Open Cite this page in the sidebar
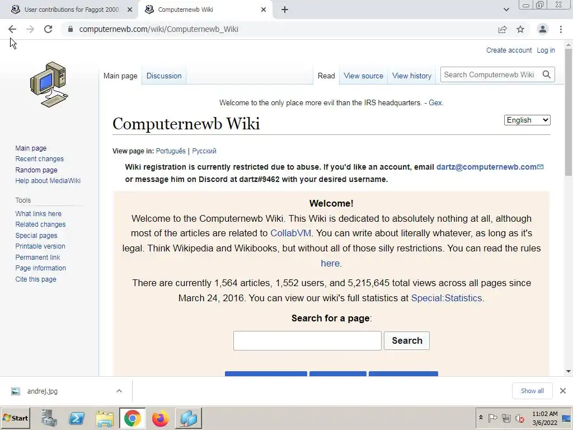Viewport: 573px width, 430px height. click(36, 279)
